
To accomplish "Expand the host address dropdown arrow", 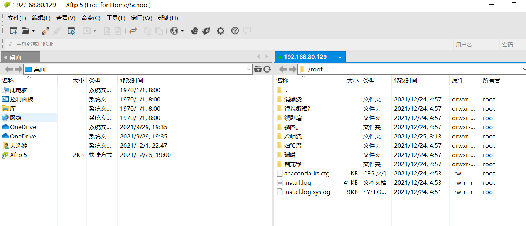I will 447,44.
